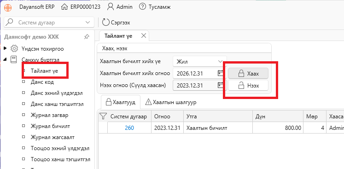Expand the Систем дугаар search dropdown arrow
Screen dimensions: 344x169
(88, 23)
